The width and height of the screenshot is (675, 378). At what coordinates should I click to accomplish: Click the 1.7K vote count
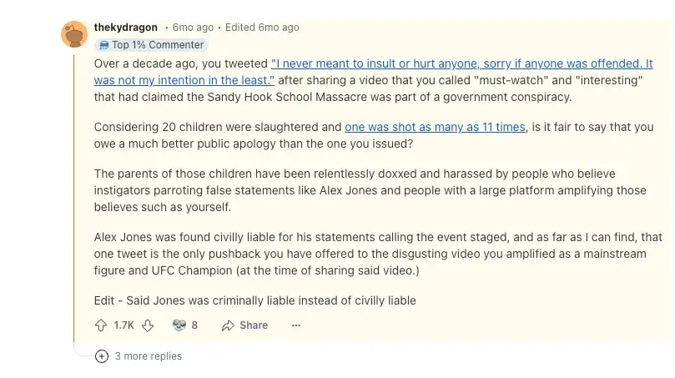click(124, 325)
